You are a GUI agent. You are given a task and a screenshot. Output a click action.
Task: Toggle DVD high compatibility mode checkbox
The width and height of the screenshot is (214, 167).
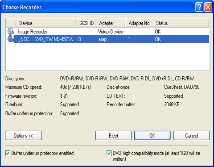pyautogui.click(x=109, y=153)
